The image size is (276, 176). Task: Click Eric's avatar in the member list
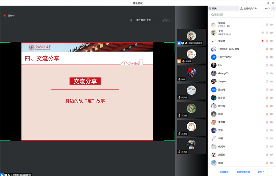click(x=214, y=65)
